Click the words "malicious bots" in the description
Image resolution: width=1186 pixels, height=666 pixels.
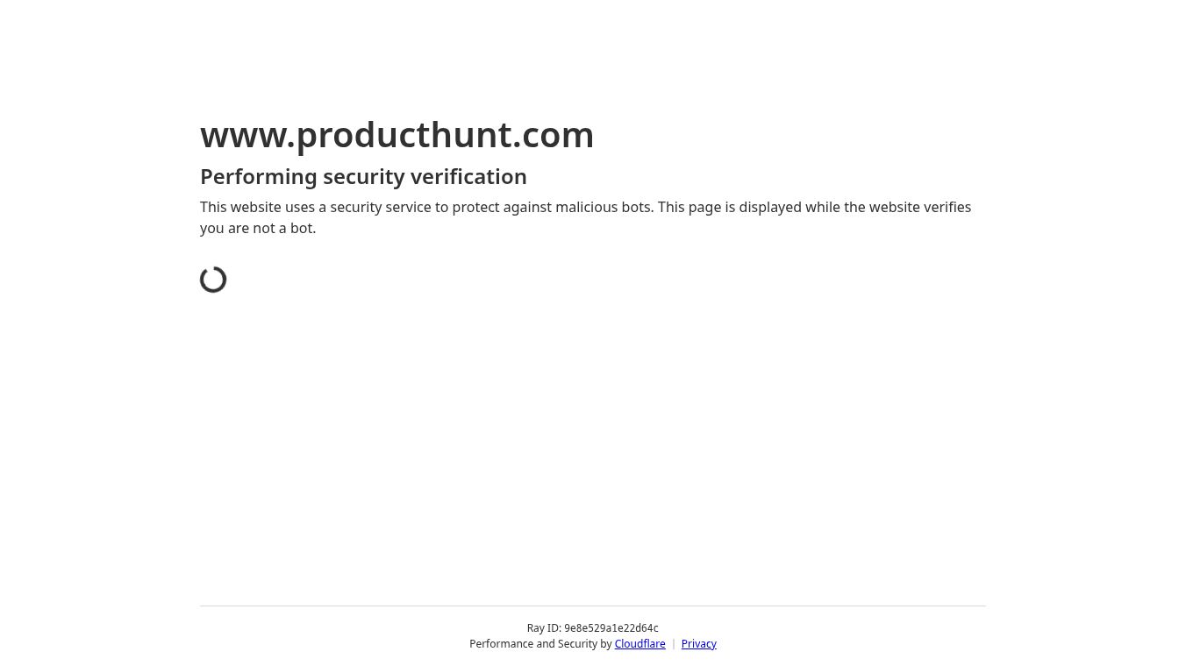coord(604,208)
